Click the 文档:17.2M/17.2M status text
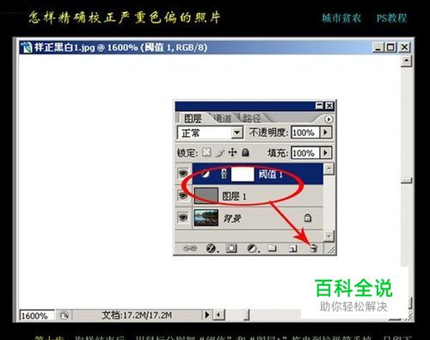430x340 pixels. click(x=137, y=315)
